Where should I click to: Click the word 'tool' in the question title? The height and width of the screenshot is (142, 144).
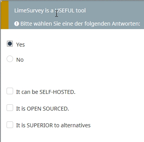point(81,10)
